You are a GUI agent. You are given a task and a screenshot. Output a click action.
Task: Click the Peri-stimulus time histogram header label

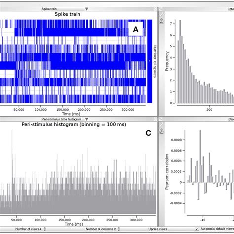[61, 119]
